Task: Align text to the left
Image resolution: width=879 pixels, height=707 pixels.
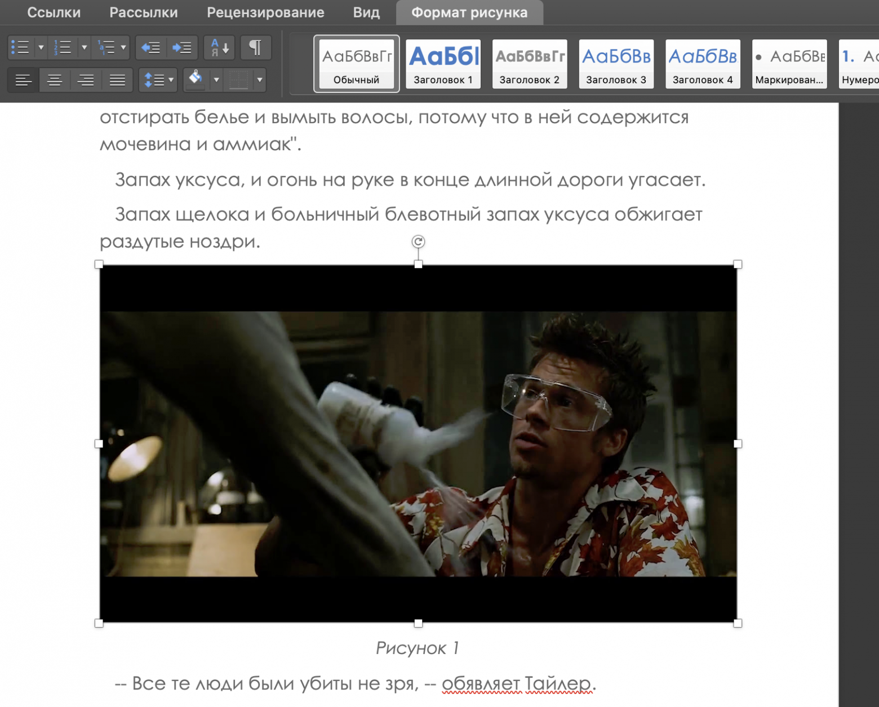Action: pos(23,80)
